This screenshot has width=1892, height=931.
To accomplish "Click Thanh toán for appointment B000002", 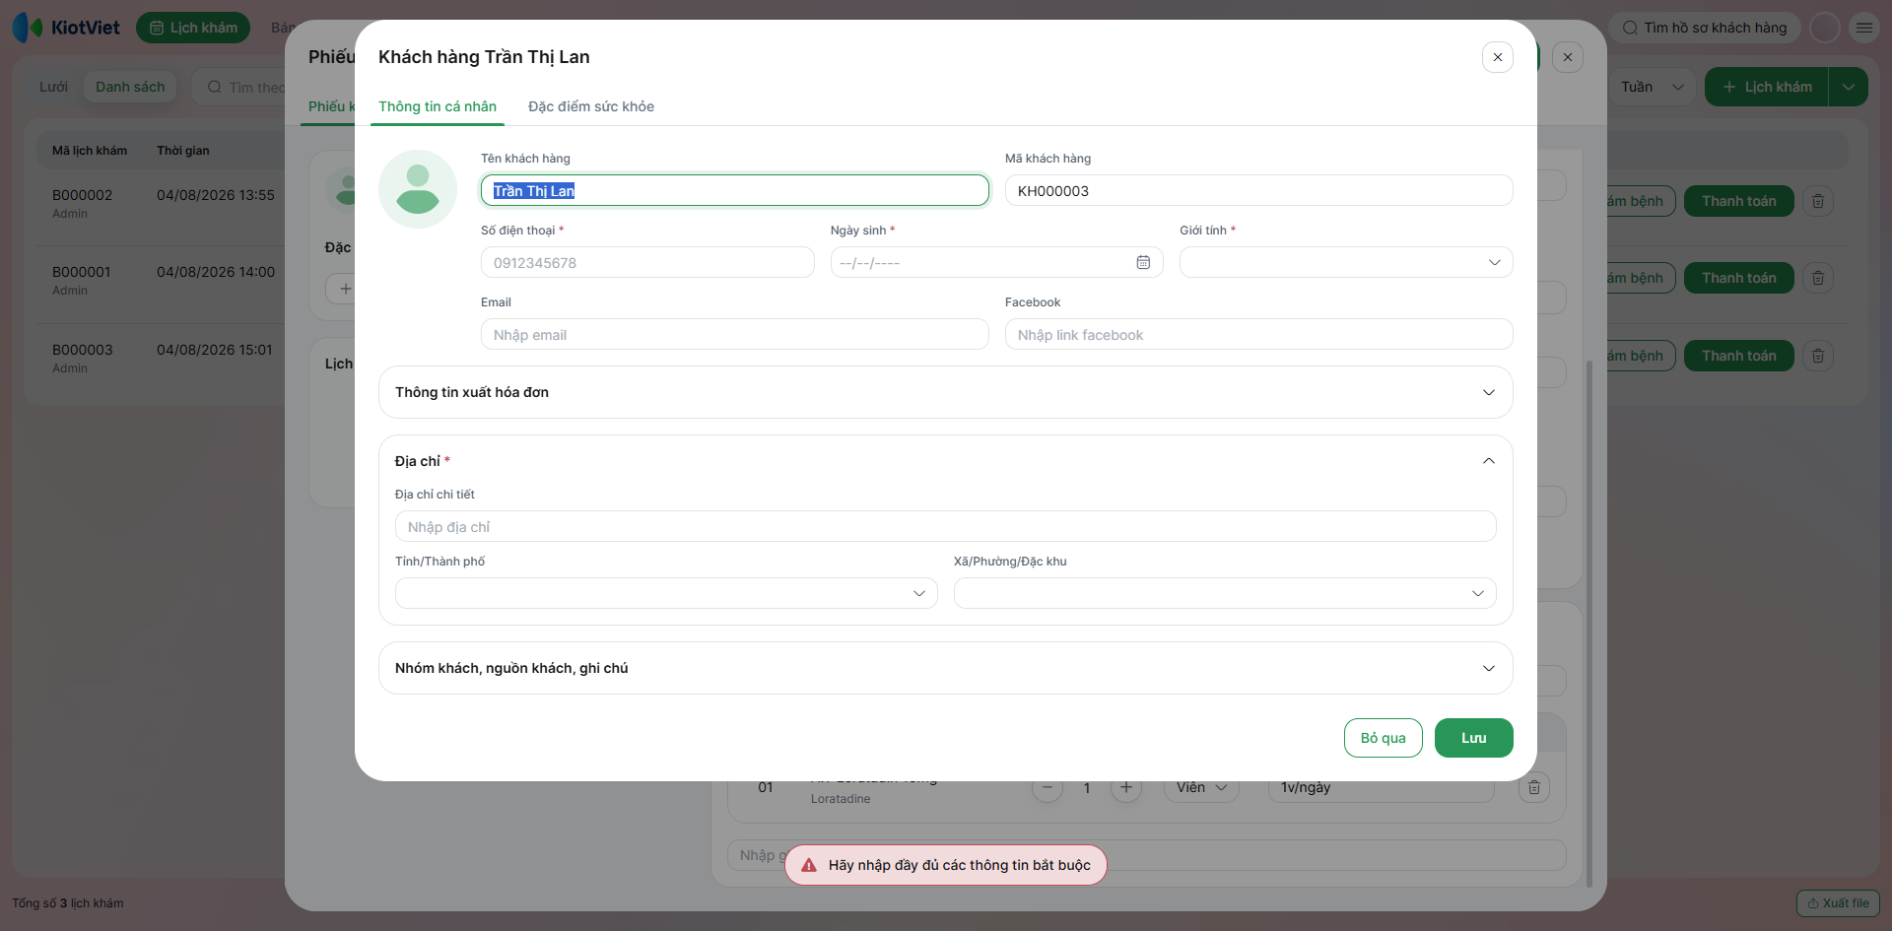I will pyautogui.click(x=1738, y=201).
